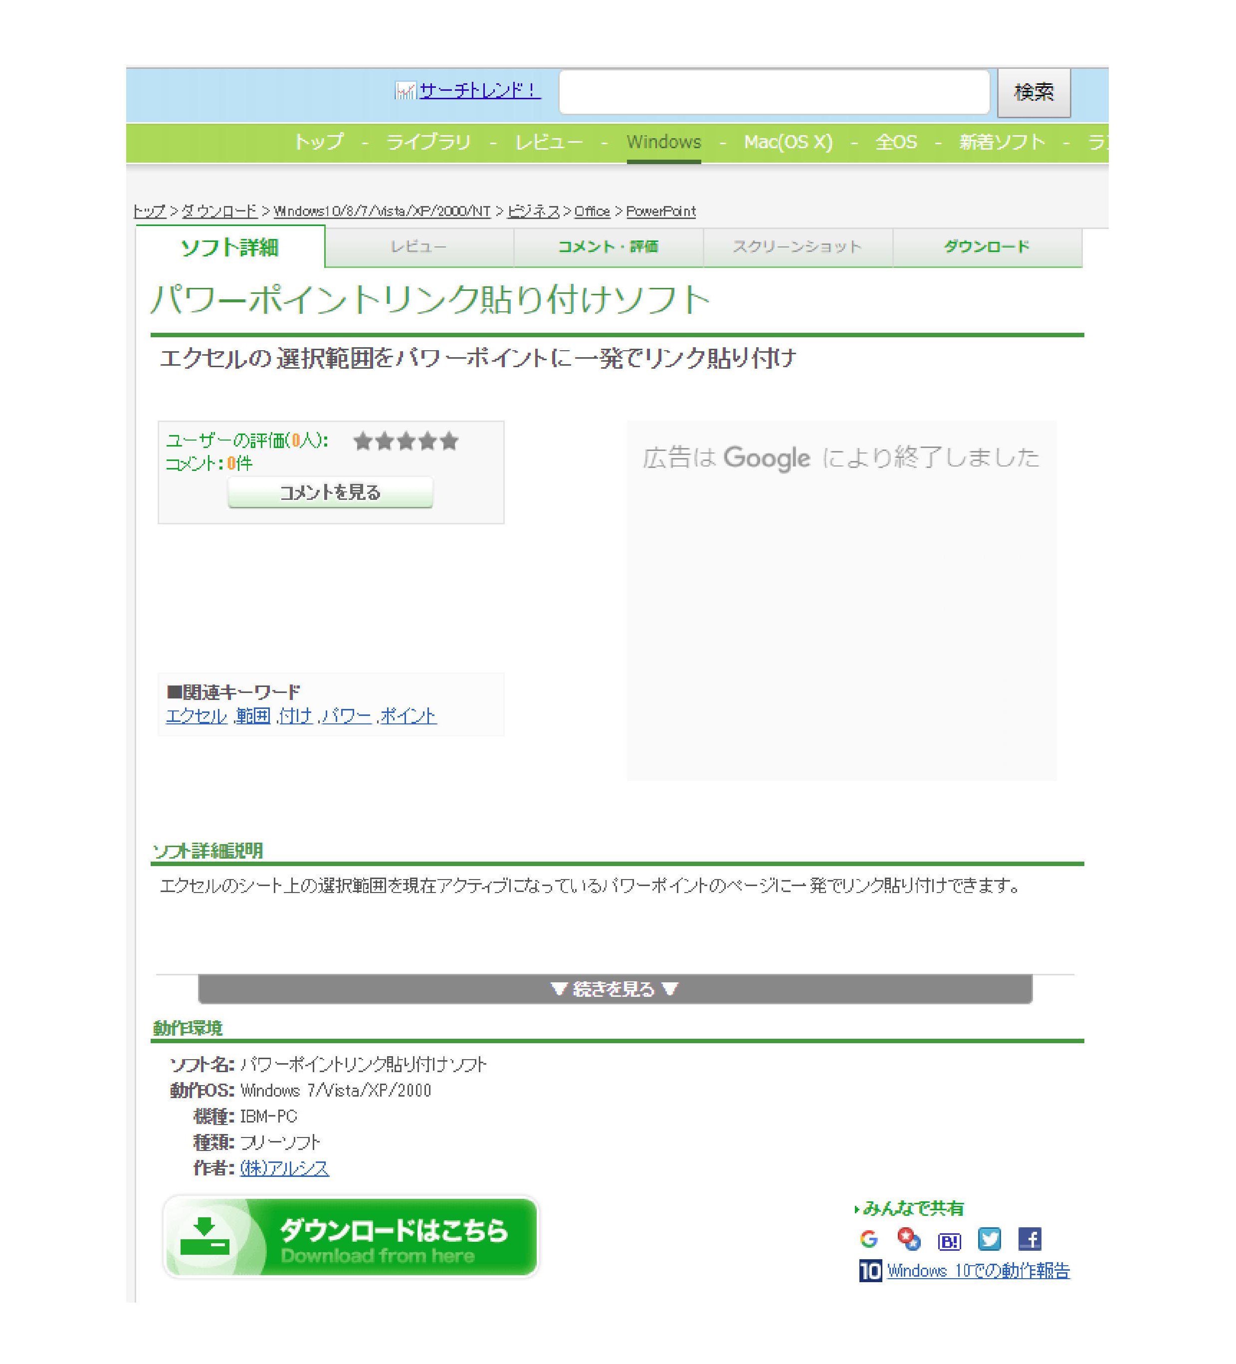Switch to the ダウンロード tab
Image resolution: width=1236 pixels, height=1364 pixels.
point(987,247)
